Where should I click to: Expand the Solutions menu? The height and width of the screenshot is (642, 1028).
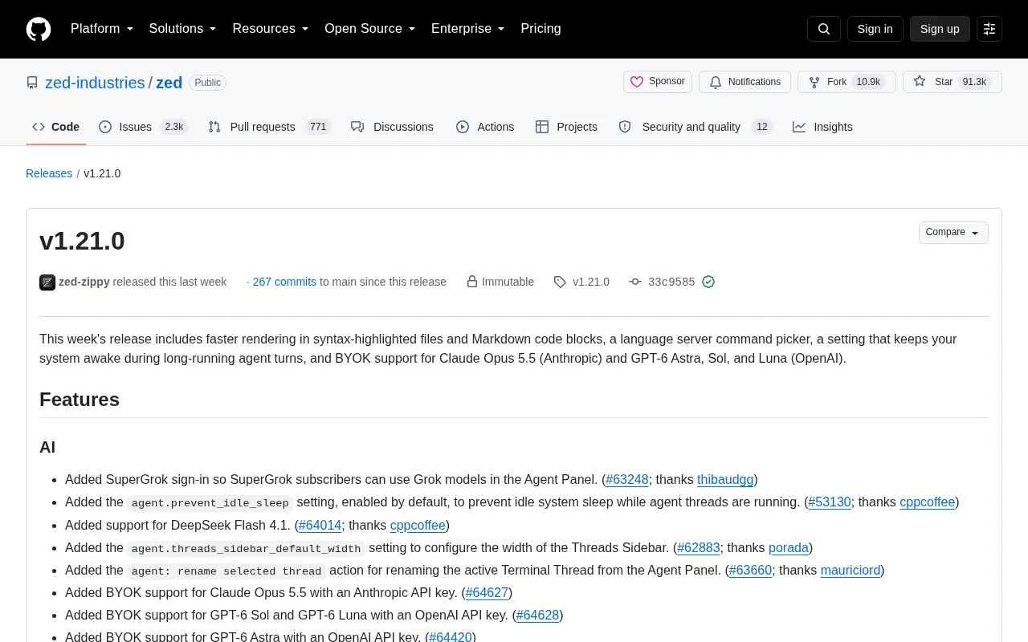[x=183, y=29]
